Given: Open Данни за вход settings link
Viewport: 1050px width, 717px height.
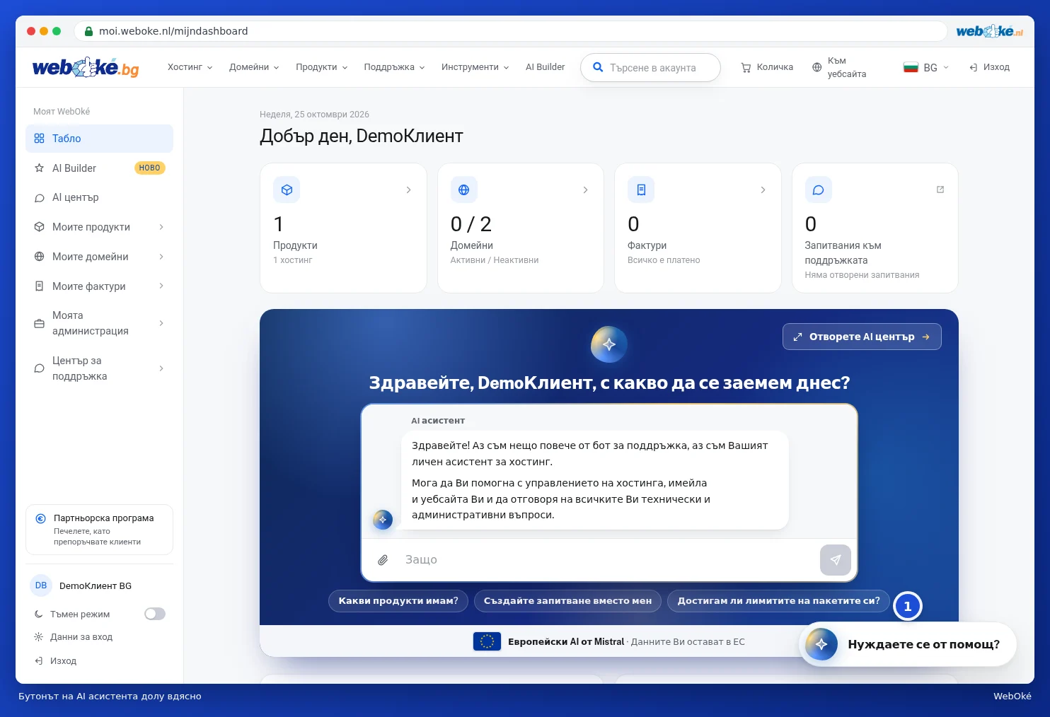Looking at the screenshot, I should click(81, 637).
